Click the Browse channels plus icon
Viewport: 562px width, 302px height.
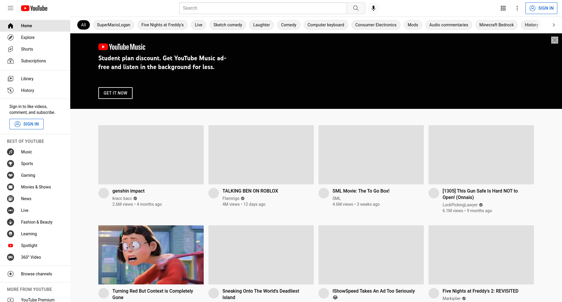11,274
